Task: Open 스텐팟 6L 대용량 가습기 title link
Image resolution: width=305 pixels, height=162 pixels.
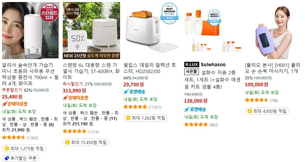Action: (x=91, y=71)
